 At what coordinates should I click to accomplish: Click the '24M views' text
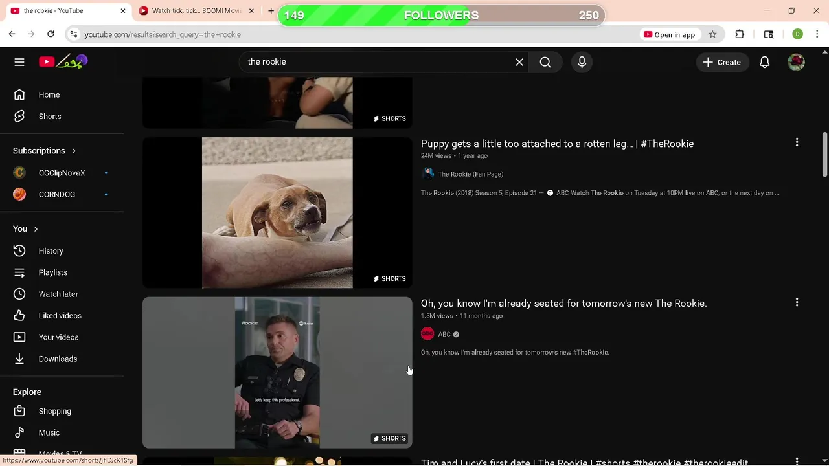coord(436,156)
